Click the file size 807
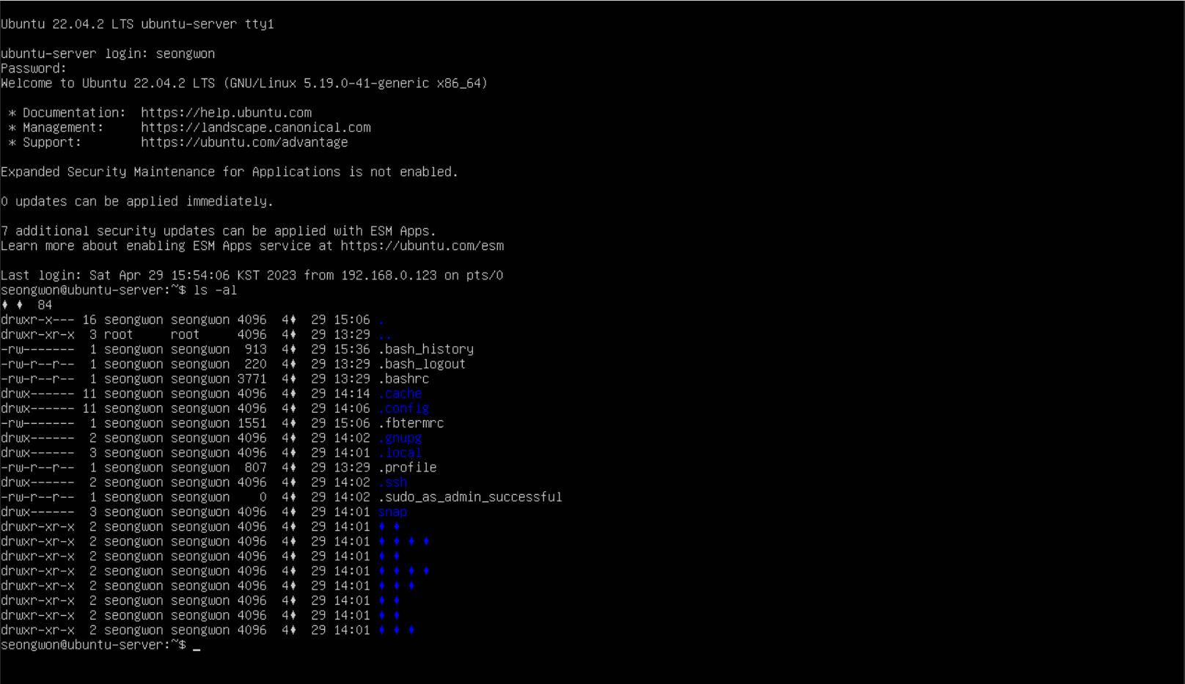 click(x=255, y=467)
